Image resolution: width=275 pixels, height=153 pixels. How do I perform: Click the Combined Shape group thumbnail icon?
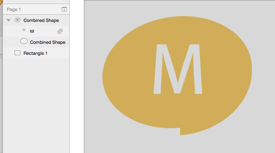(17, 20)
